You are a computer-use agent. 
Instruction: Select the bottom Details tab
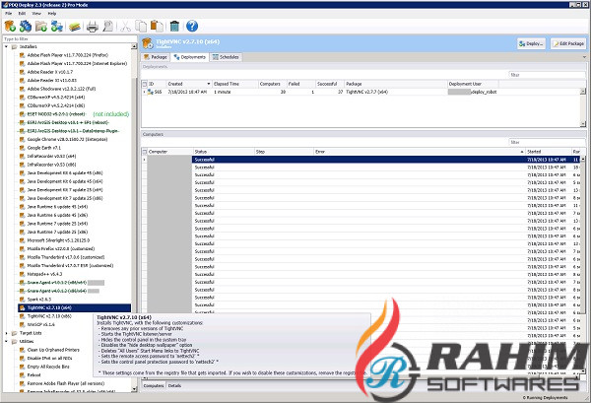tap(174, 385)
